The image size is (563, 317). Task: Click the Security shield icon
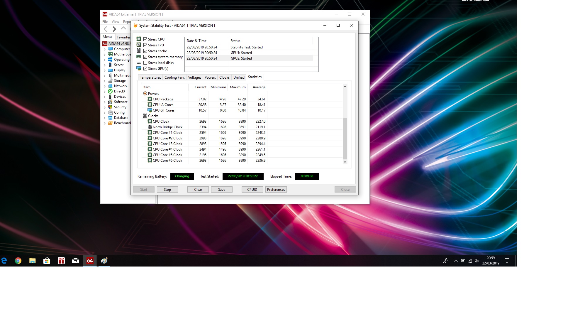110,107
